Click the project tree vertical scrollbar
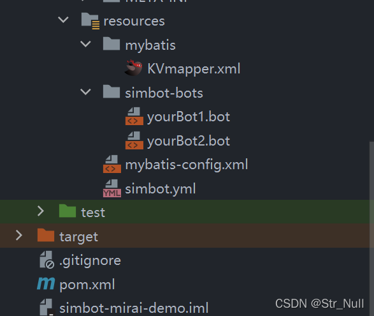 (x=371, y=229)
